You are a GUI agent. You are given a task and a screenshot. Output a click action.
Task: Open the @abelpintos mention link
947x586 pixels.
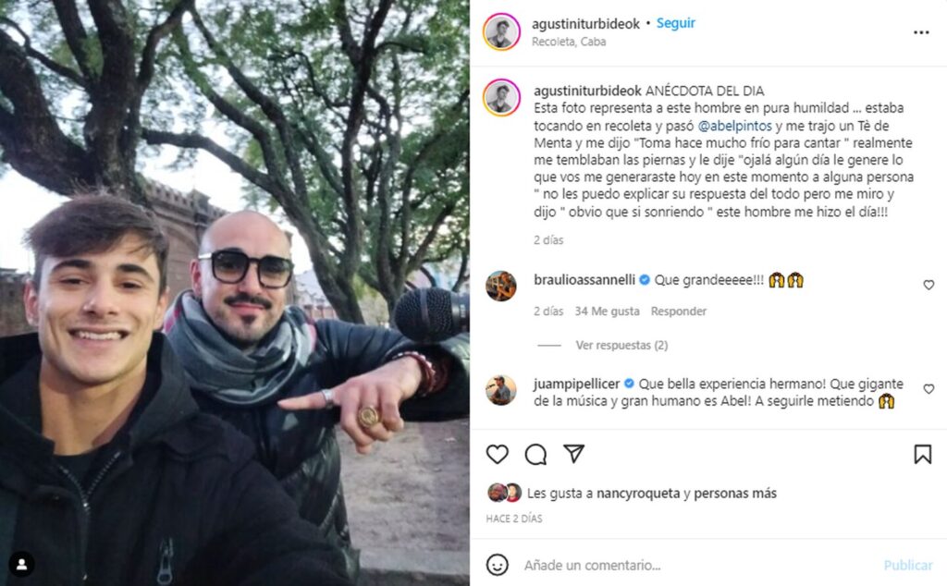point(735,126)
